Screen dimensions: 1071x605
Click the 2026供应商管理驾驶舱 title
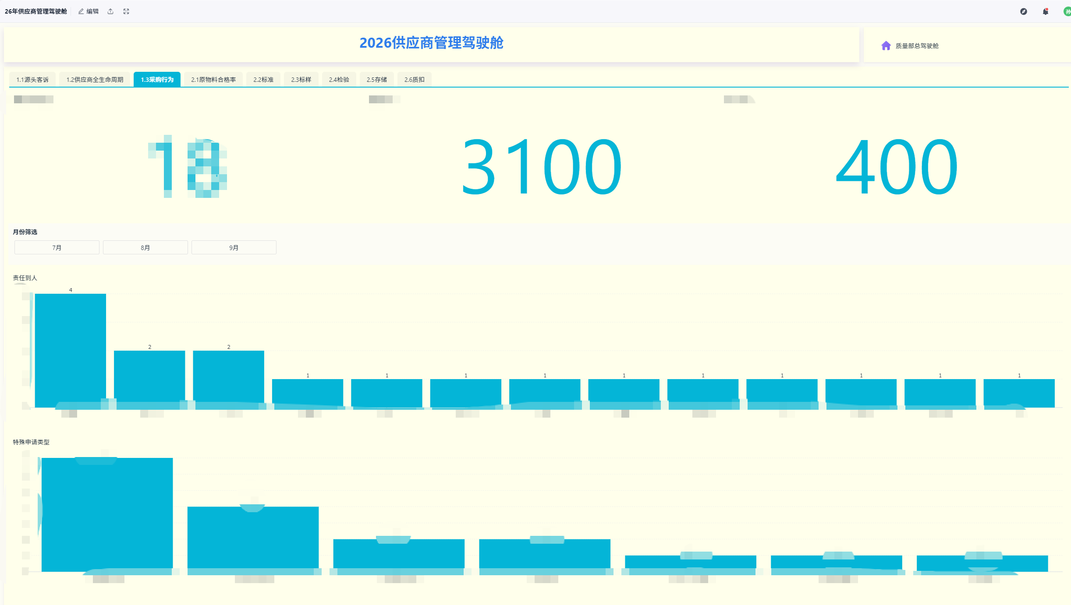[x=431, y=43]
